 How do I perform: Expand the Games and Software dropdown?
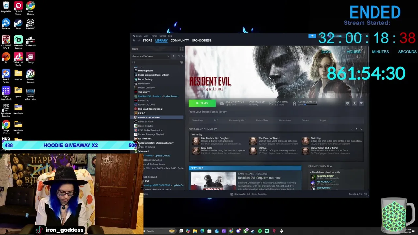151,56
